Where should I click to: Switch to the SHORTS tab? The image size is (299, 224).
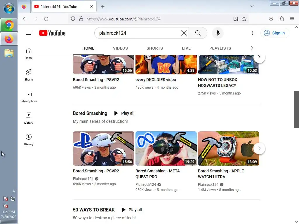coord(155,48)
